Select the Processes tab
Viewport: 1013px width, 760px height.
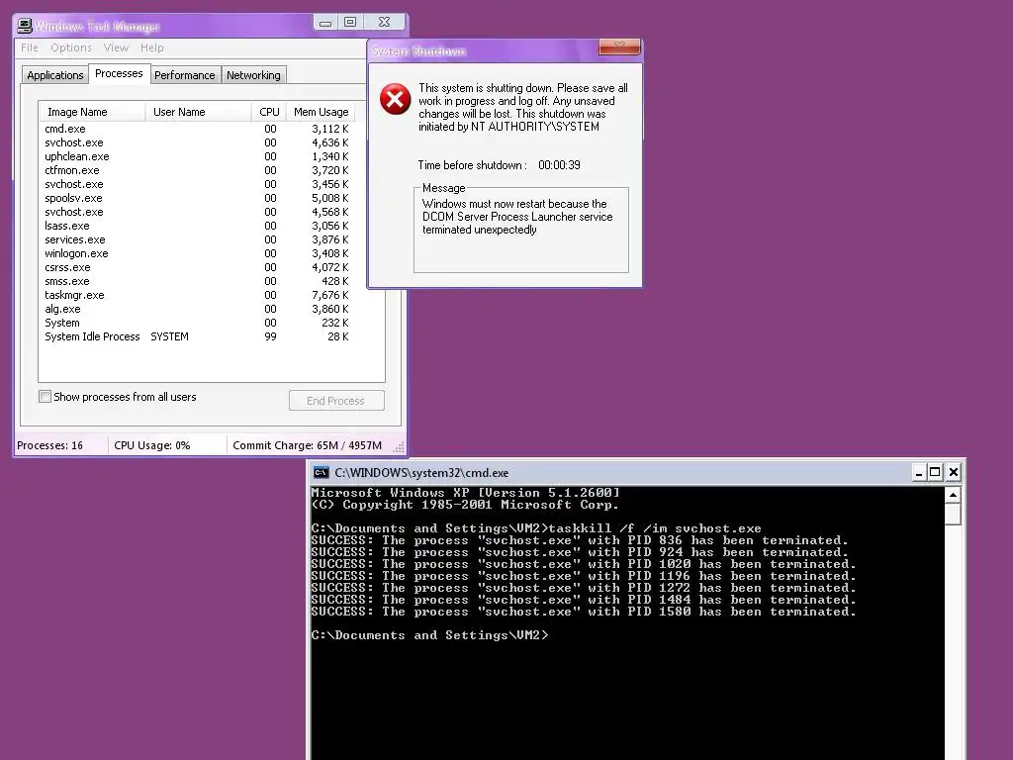(119, 73)
